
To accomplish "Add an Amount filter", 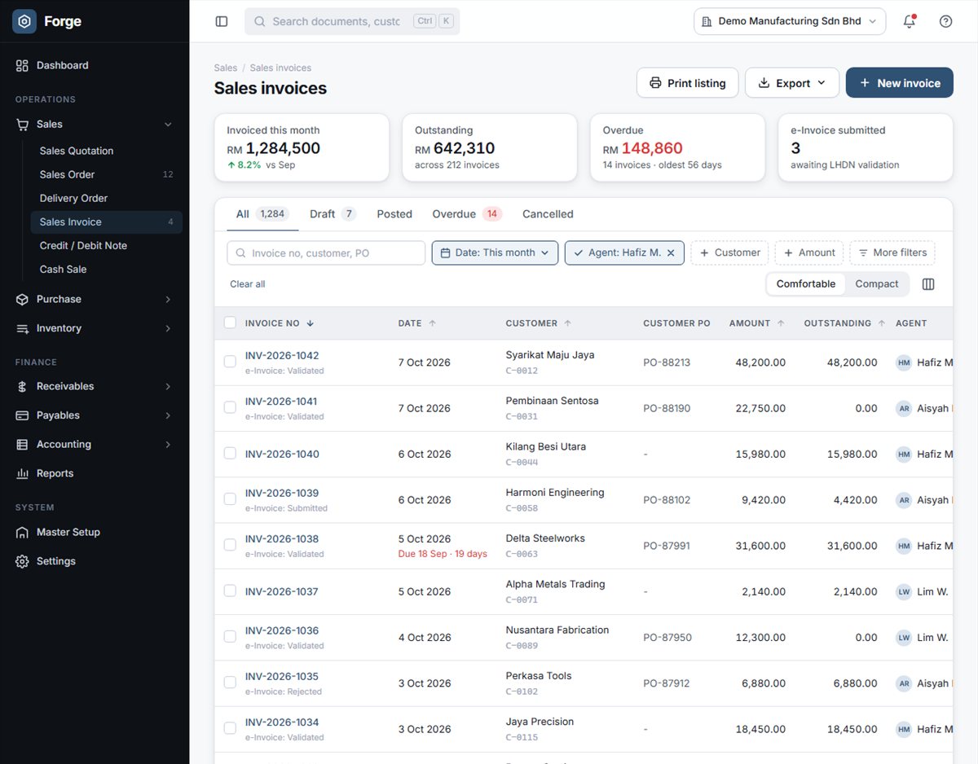I will [x=809, y=252].
